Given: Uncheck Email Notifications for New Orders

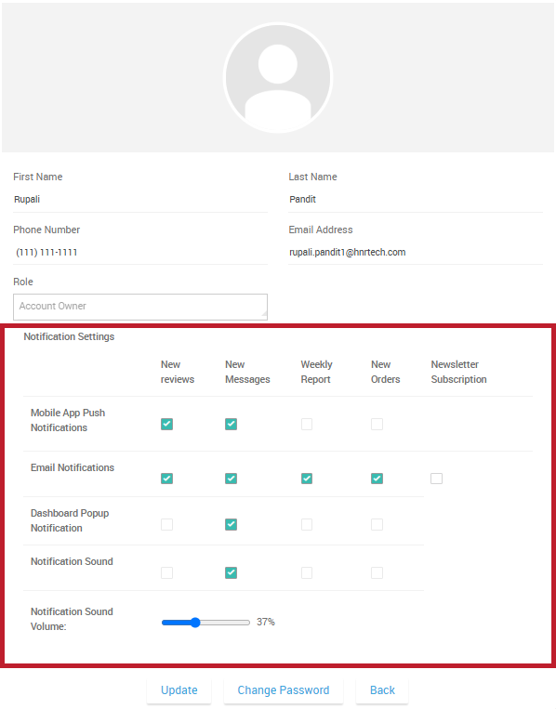Looking at the screenshot, I should 377,479.
